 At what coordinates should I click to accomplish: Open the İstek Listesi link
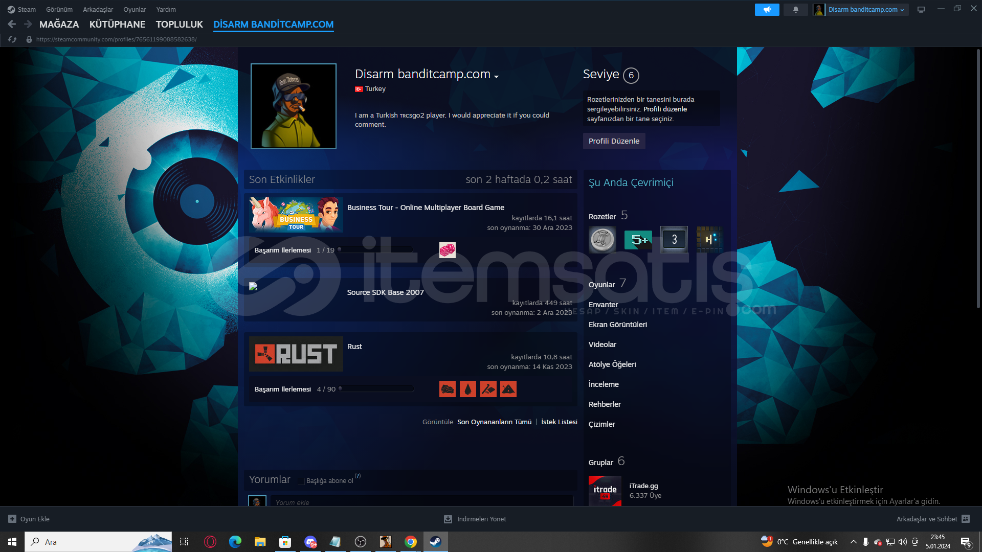pos(559,422)
